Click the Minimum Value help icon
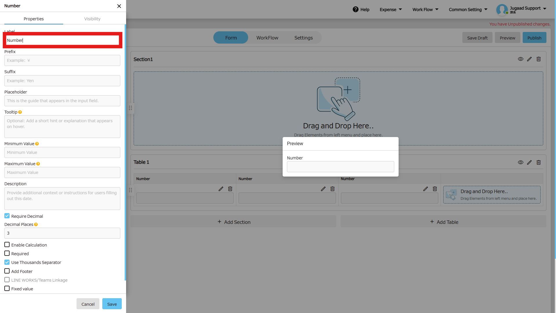Screen dimensions: 556x313 point(37,144)
